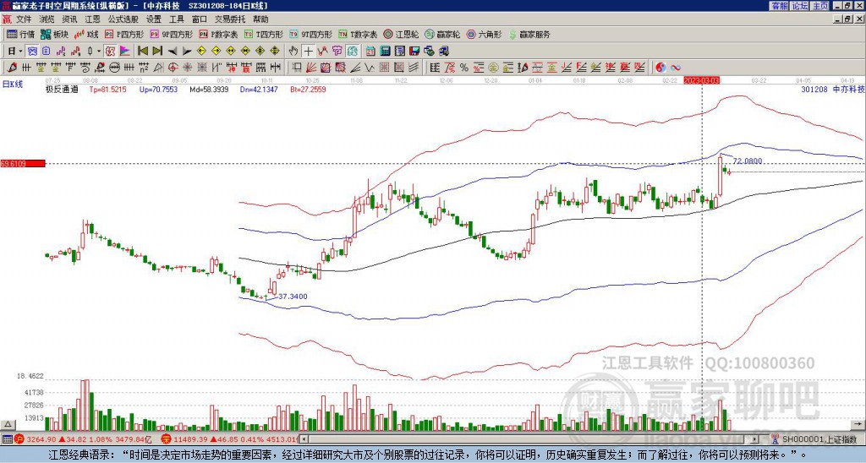Open the 六角形 tool
Viewport: 866px width, 463px height.
485,34
